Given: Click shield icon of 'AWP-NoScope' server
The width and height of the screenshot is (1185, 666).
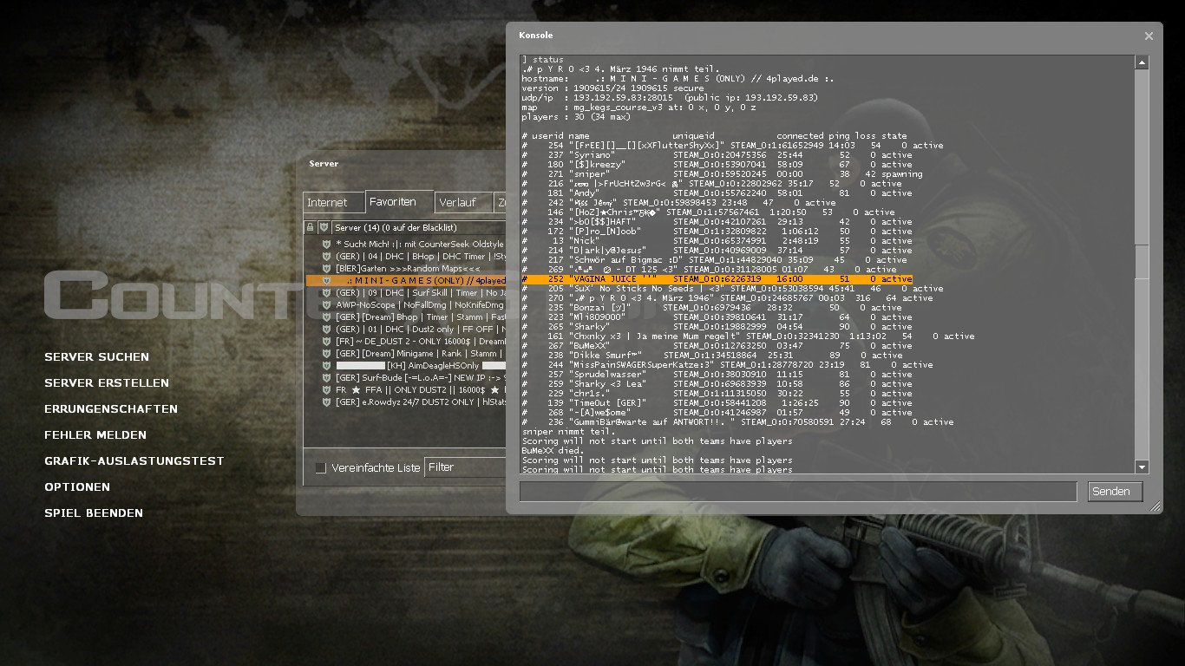Looking at the screenshot, I should coord(327,305).
